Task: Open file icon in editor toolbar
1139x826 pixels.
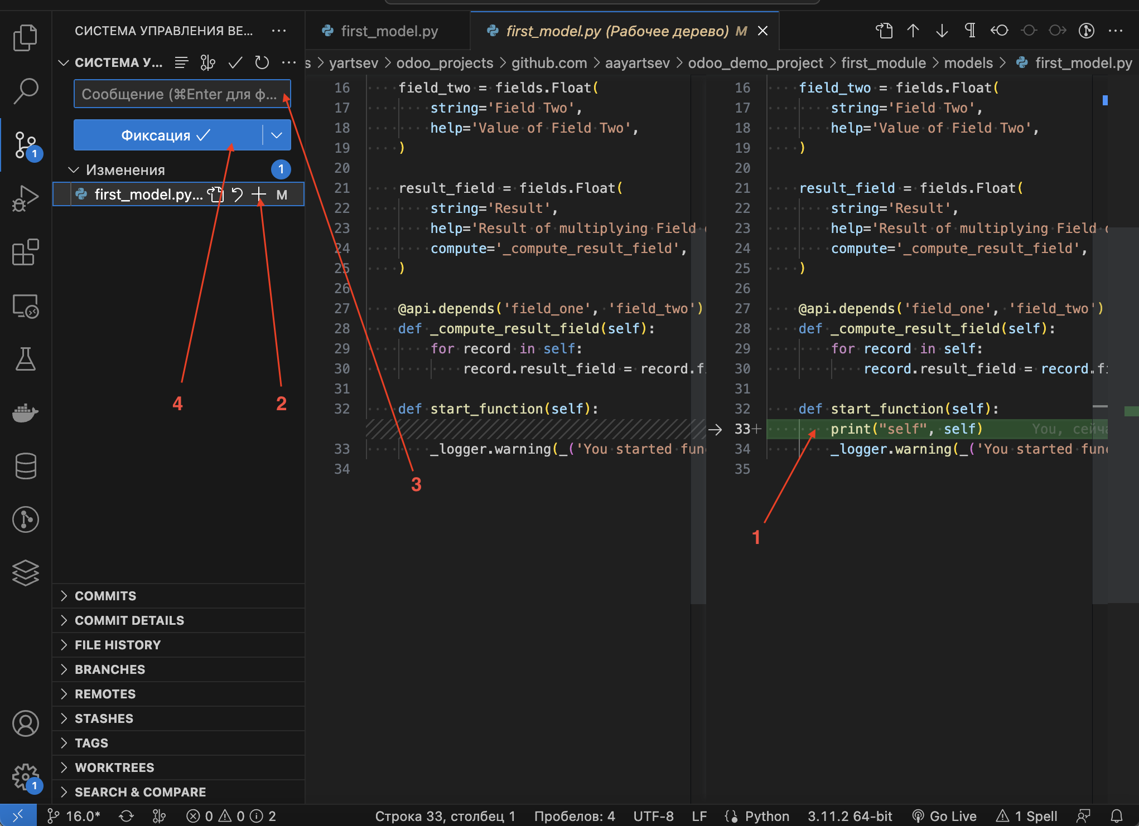Action: 884,31
